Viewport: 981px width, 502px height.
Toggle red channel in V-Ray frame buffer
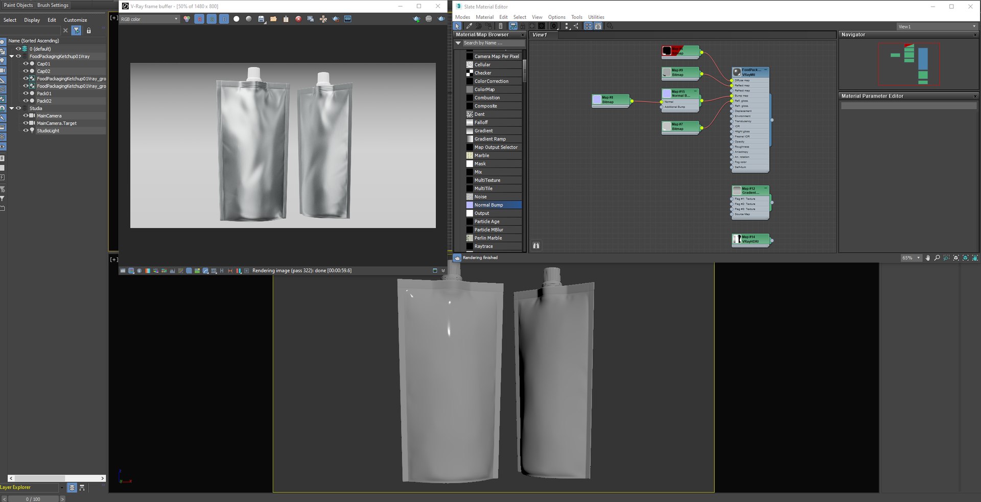[x=199, y=19]
